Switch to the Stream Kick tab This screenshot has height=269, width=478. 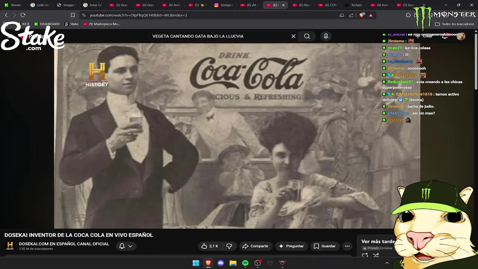(13, 5)
